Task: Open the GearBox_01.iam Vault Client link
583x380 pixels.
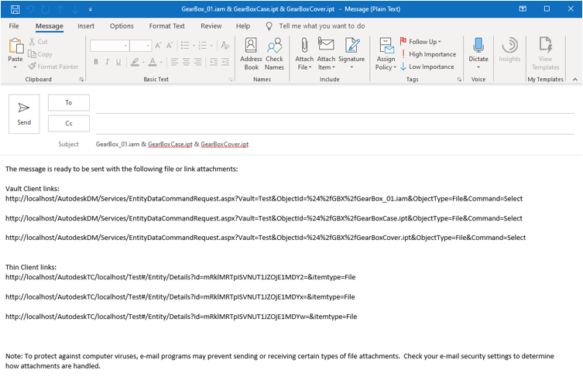Action: (264, 199)
